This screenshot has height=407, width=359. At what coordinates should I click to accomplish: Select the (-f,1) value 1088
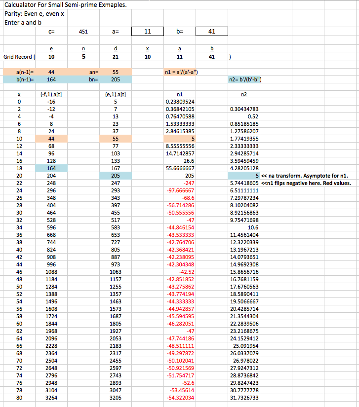click(51, 272)
